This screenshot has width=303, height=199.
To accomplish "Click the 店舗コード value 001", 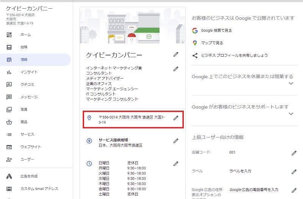I will pyautogui.click(x=232, y=153).
